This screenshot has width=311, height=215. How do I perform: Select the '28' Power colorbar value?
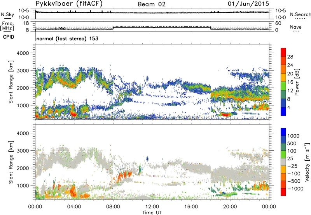(290, 57)
